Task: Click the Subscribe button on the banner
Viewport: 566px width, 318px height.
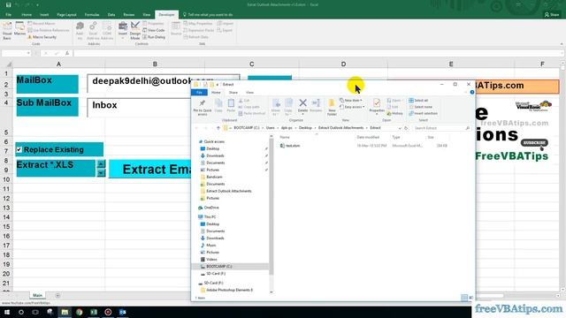Action: pos(534,143)
